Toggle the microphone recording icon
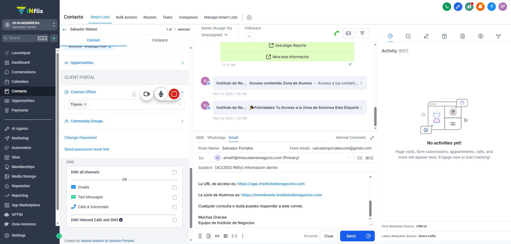Viewport: 511px width, 244px height. (x=161, y=94)
